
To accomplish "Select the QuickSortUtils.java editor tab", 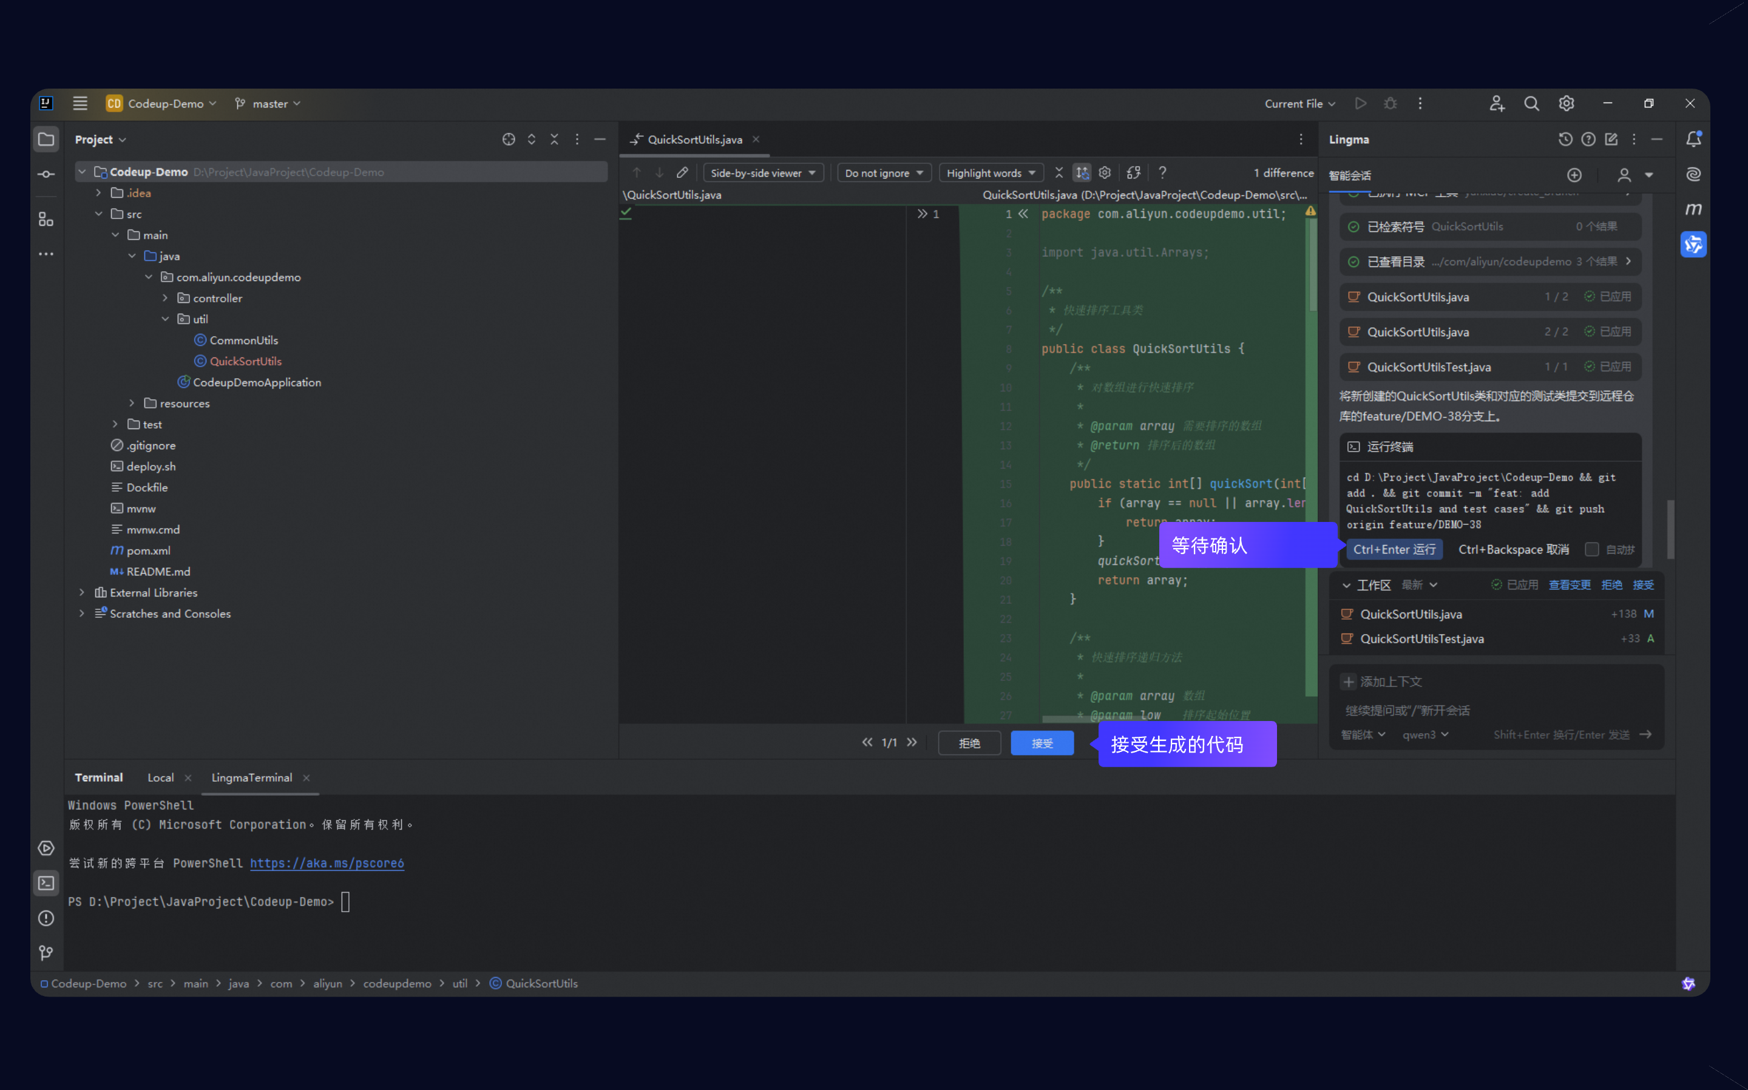I will point(694,139).
